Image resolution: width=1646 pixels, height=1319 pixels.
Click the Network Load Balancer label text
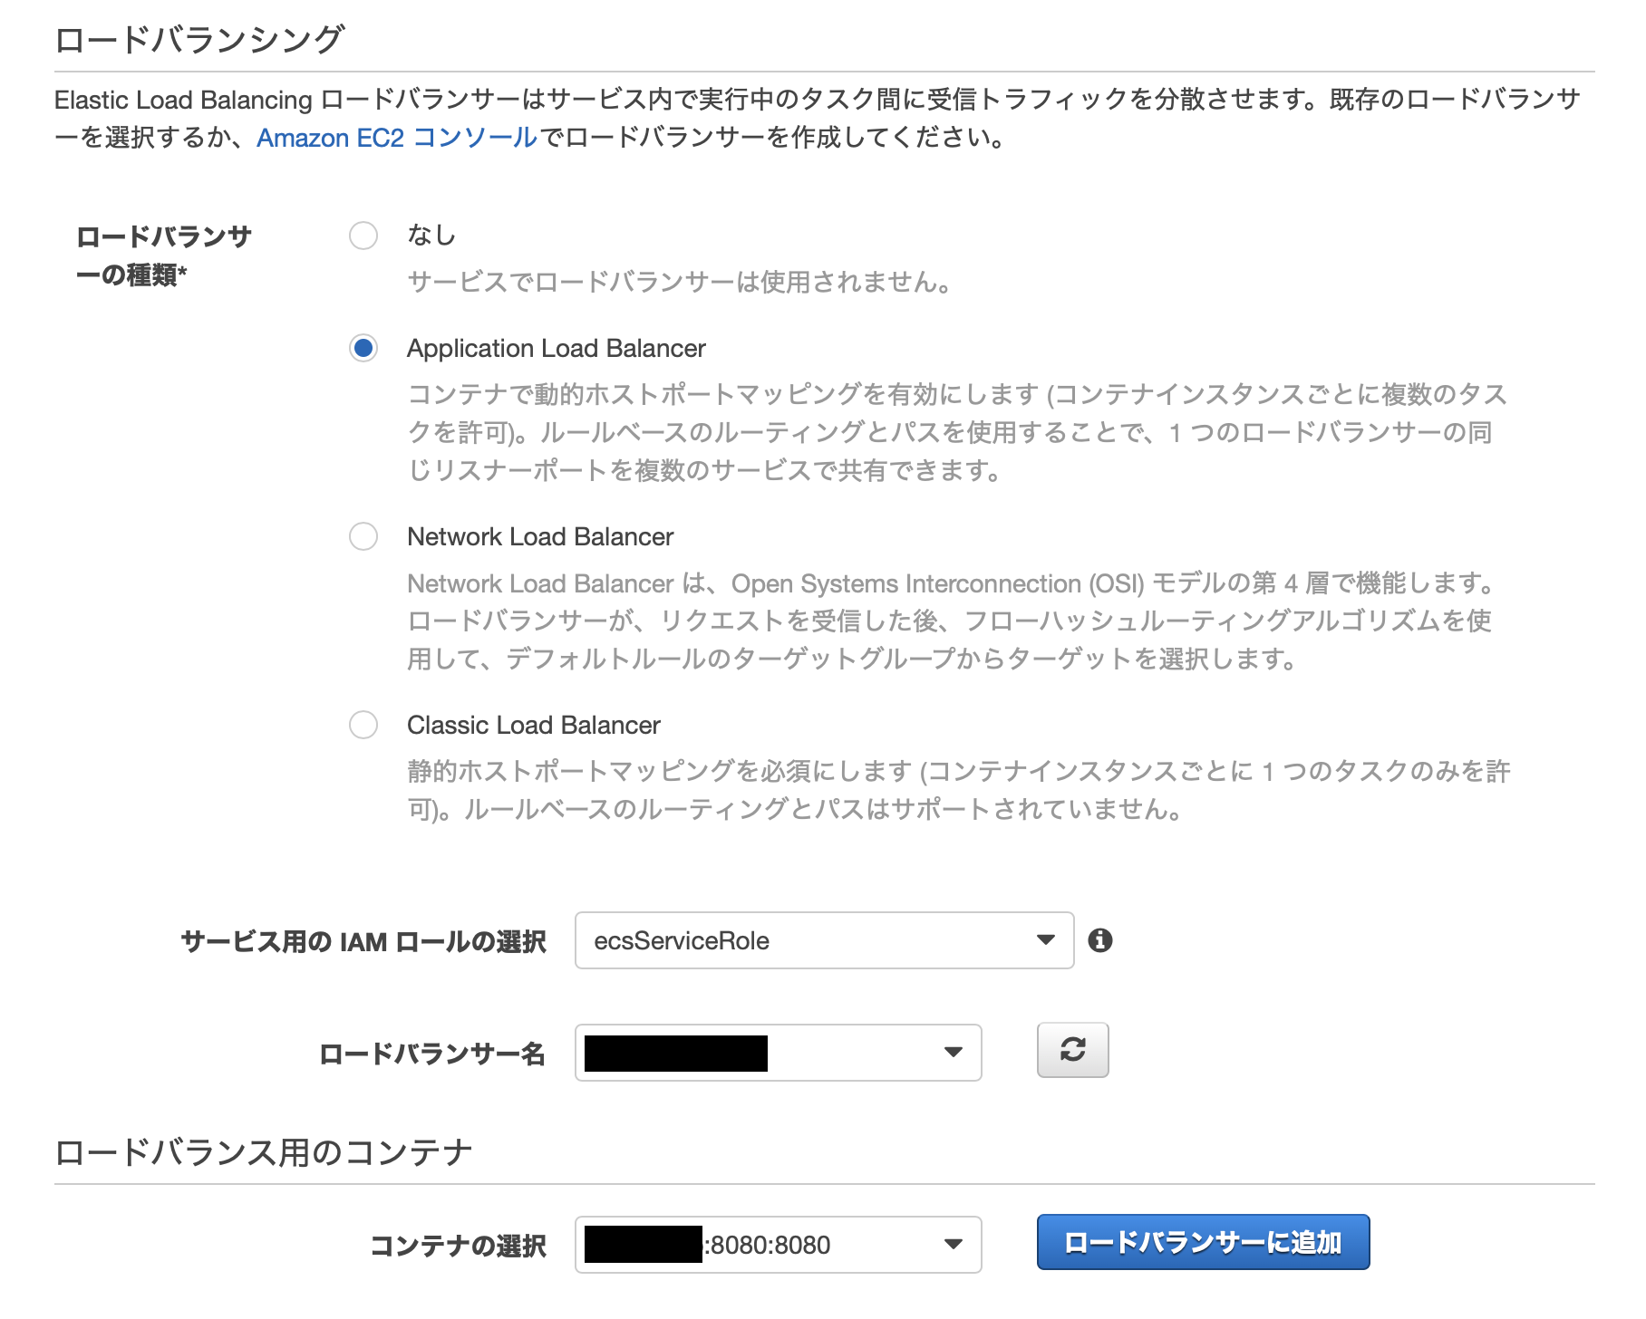point(540,536)
